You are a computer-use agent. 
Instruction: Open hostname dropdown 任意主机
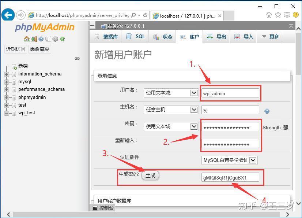click(x=171, y=110)
